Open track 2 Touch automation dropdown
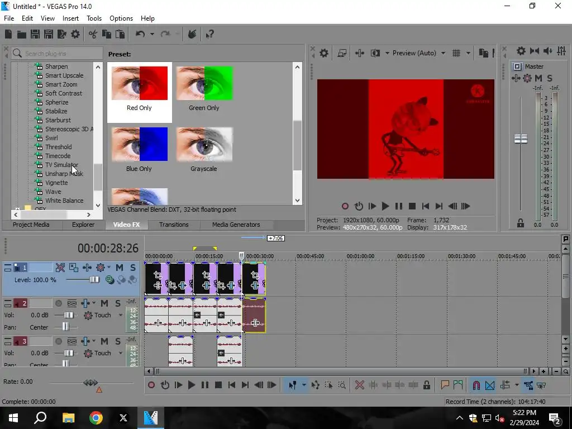The width and height of the screenshot is (572, 429). point(121,315)
